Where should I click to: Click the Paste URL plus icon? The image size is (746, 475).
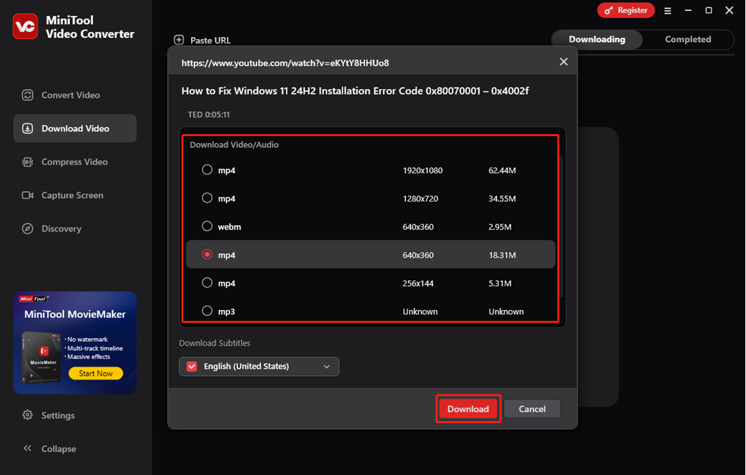tap(179, 40)
